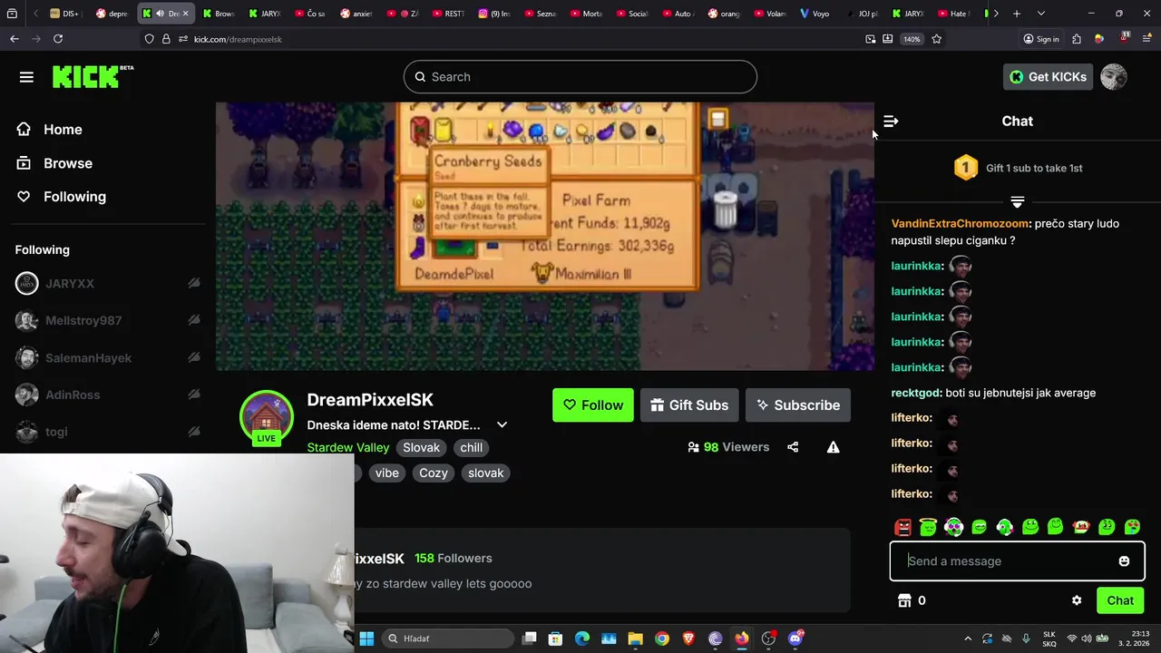Subscribe to DreamPixxelSK
The width and height of the screenshot is (1161, 653).
798,405
